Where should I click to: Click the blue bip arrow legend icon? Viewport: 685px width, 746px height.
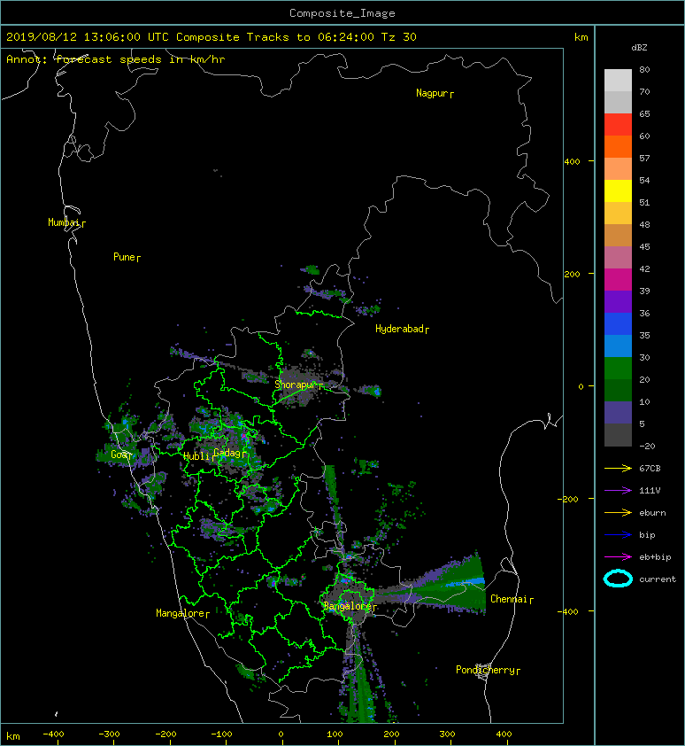coord(618,535)
